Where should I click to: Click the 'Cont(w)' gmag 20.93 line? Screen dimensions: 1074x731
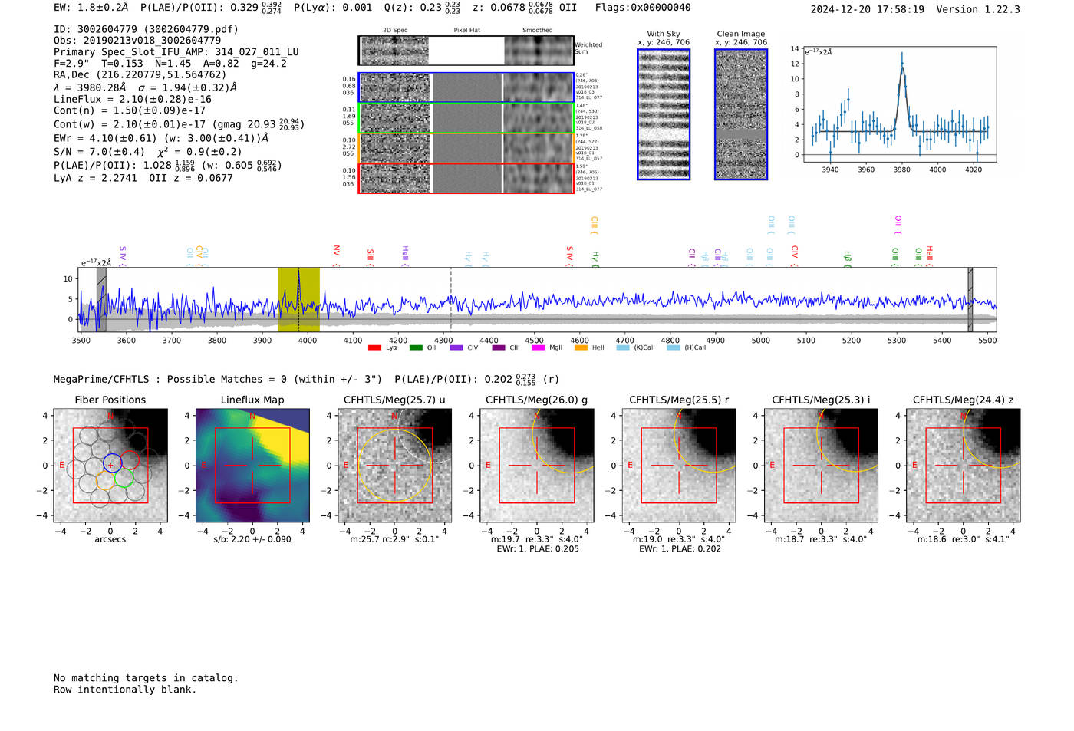(179, 123)
